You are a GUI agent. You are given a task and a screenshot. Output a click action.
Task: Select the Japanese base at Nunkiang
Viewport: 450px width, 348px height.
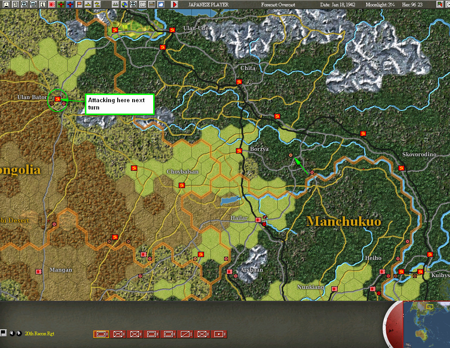click(x=335, y=288)
